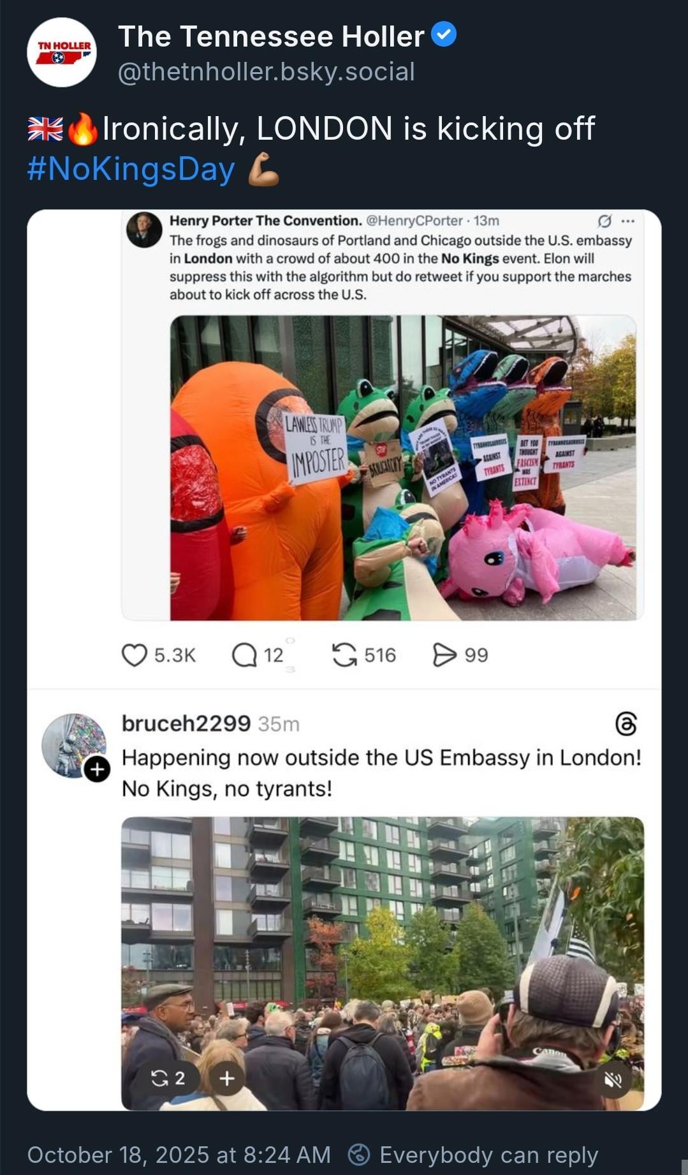Image resolution: width=688 pixels, height=1175 pixels.
Task: Open the three-dot menu on Henry Porter tweet
Action: tap(627, 221)
